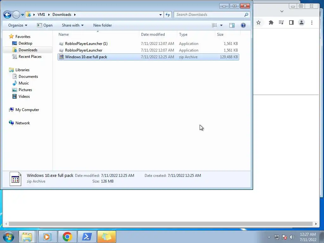This screenshot has height=243, width=324.
Task: Select the VM1 breadcrumb segment
Action: point(41,15)
